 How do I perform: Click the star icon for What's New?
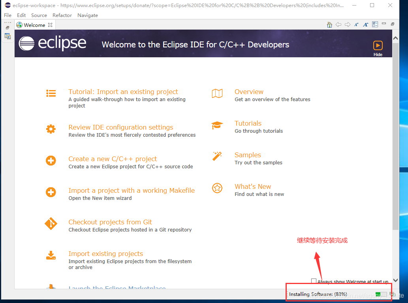(217, 188)
